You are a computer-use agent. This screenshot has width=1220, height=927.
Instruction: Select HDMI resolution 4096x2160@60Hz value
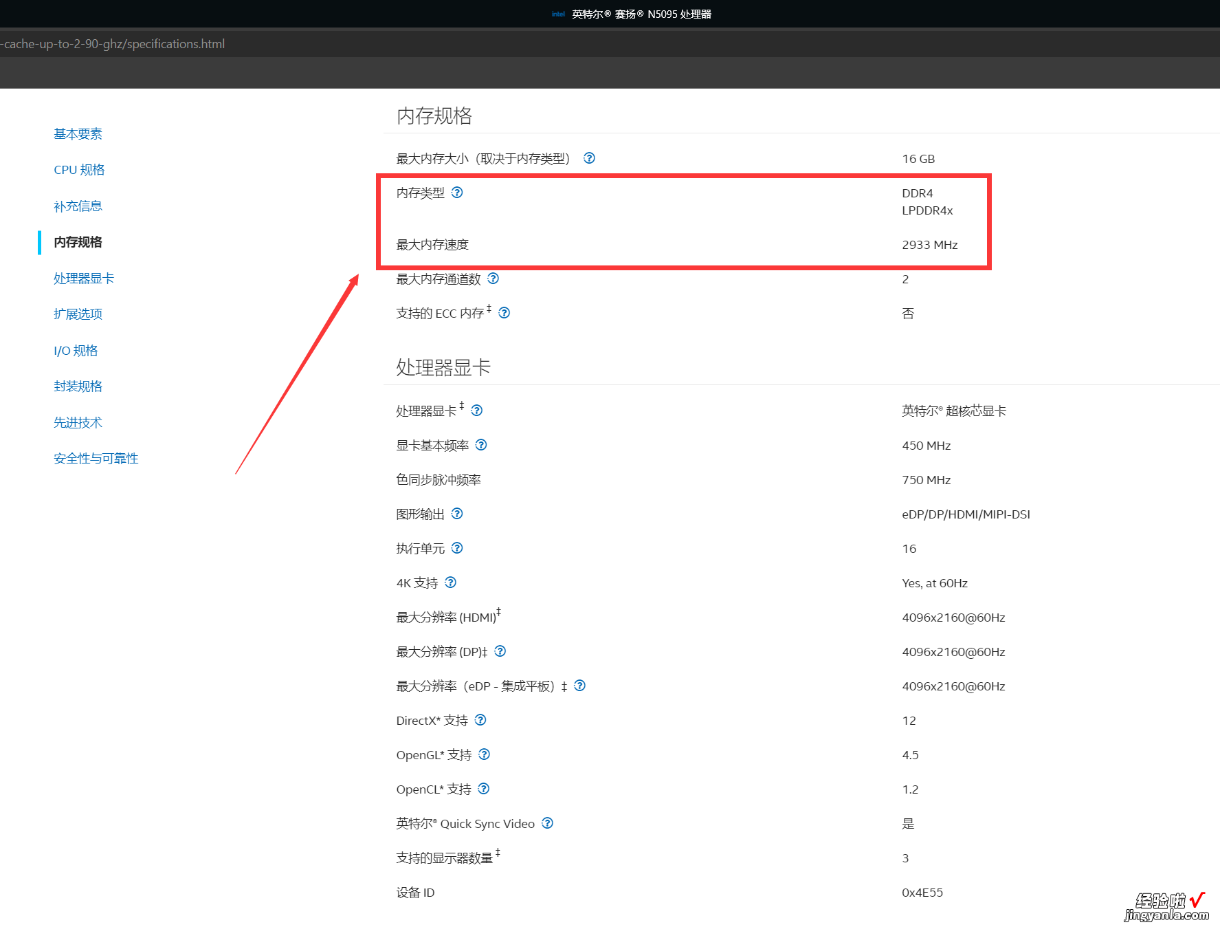(953, 618)
